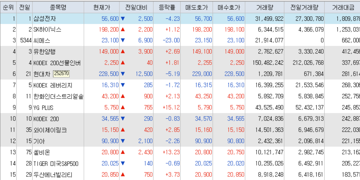Click 기아 bid price 90,800
The width and height of the screenshot is (360, 180).
pyautogui.click(x=236, y=141)
